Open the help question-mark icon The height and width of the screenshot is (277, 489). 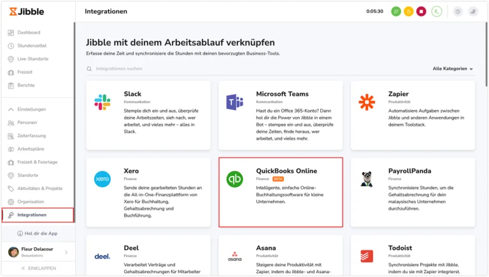point(458,11)
